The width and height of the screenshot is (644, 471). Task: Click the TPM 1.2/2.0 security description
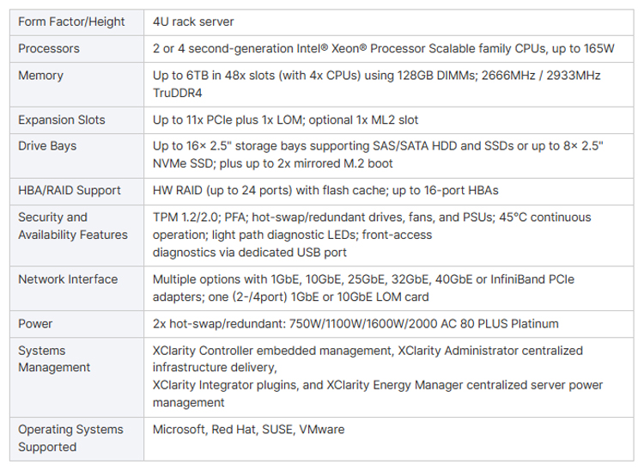point(372,235)
